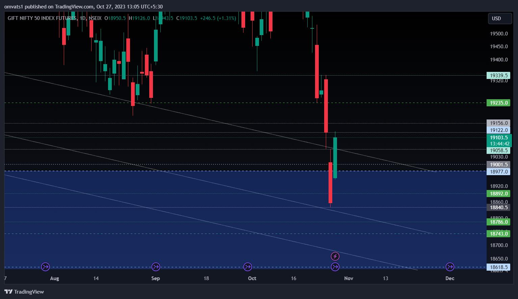Select the 19122.0 price label
This screenshot has width=518, height=299.
tap(498, 130)
